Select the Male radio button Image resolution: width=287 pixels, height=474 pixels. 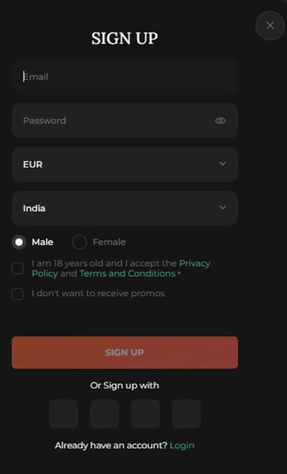(x=19, y=242)
